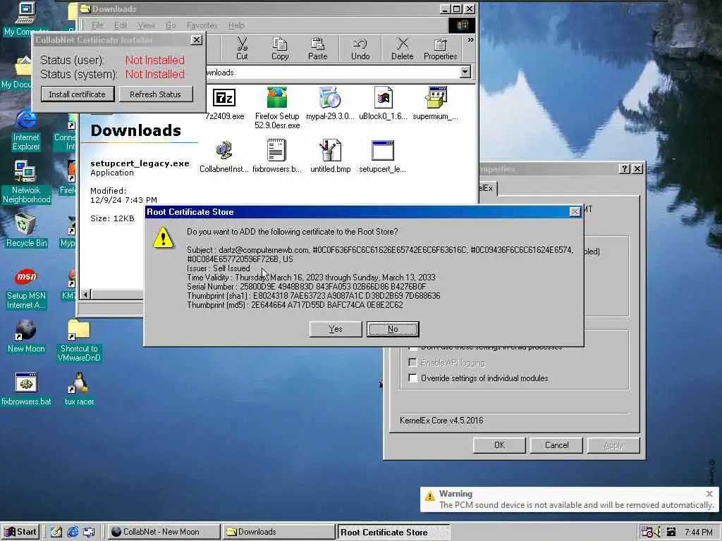Toggle Enable API logging checkbox
722x541 pixels.
[412, 363]
